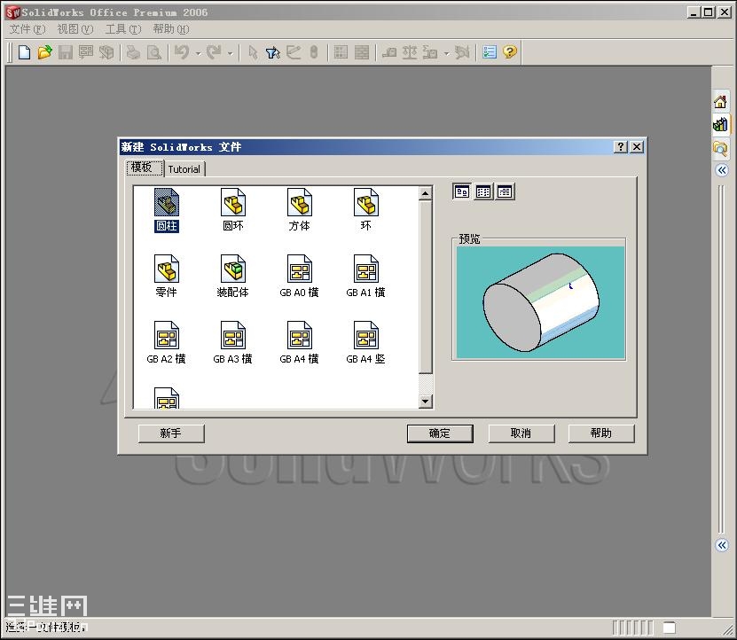Select the 方体 template
Viewport: 737px width, 640px height.
click(x=300, y=210)
